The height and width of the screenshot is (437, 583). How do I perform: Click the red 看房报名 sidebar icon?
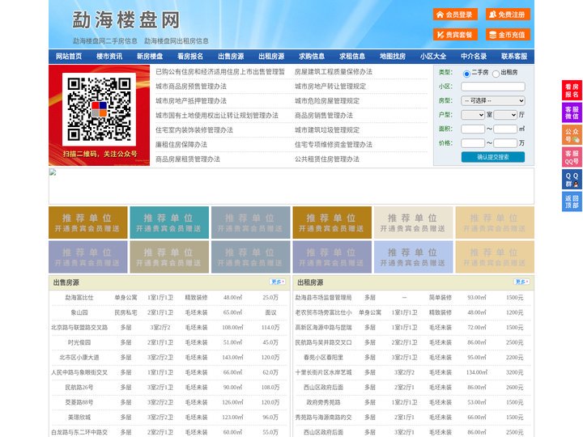(x=572, y=91)
